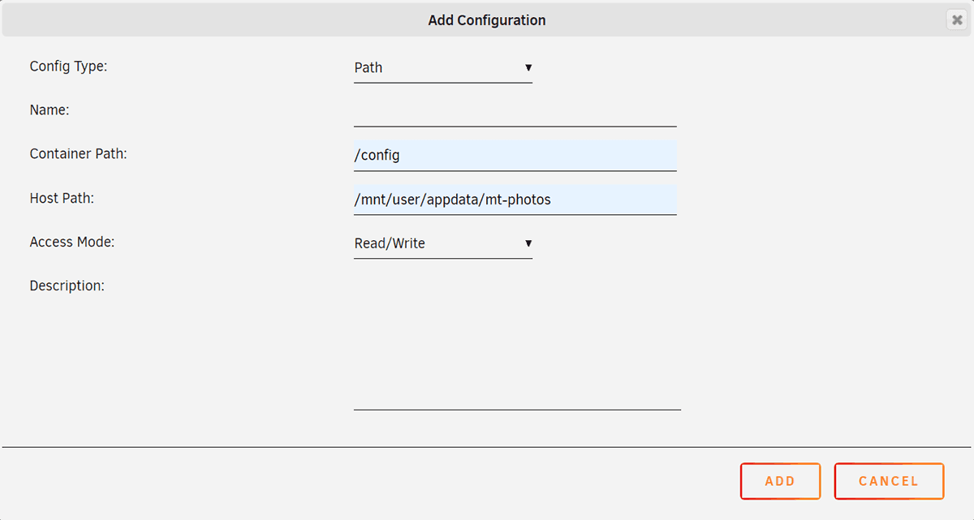Click the Host Path label
This screenshot has height=520, width=974.
(x=62, y=198)
